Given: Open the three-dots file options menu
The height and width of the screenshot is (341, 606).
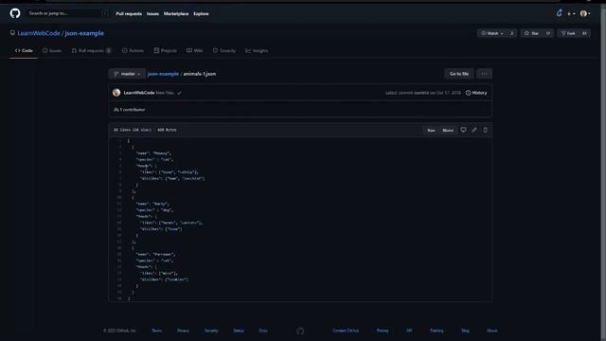Looking at the screenshot, I should click(x=484, y=74).
